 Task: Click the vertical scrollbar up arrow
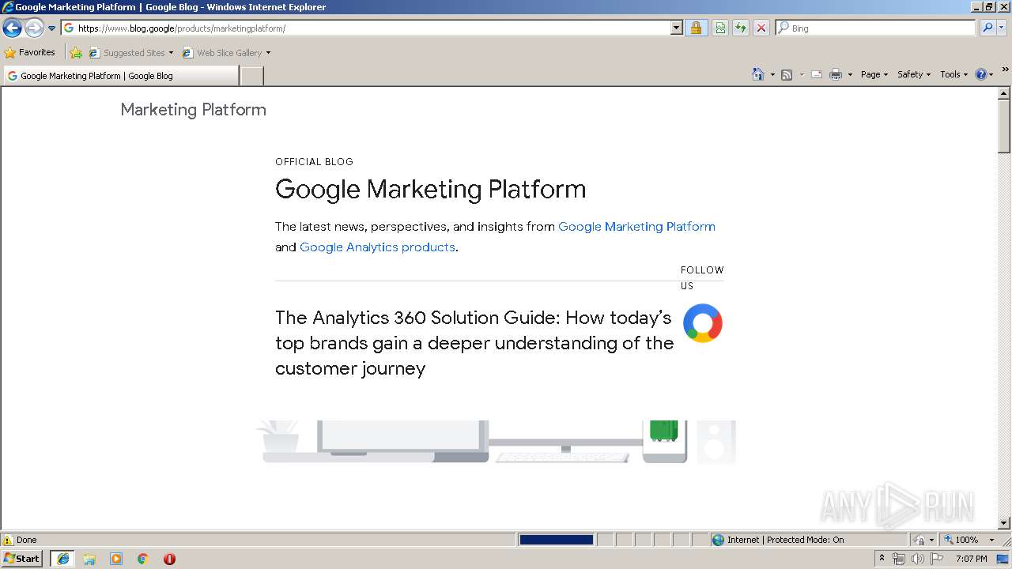point(1004,93)
